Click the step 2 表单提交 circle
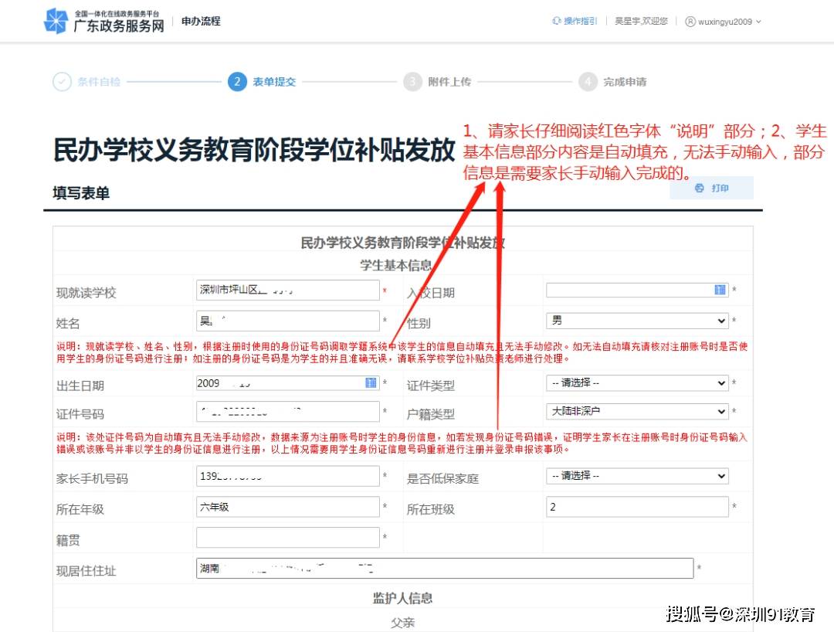Viewport: 834px width, 632px height. click(237, 82)
